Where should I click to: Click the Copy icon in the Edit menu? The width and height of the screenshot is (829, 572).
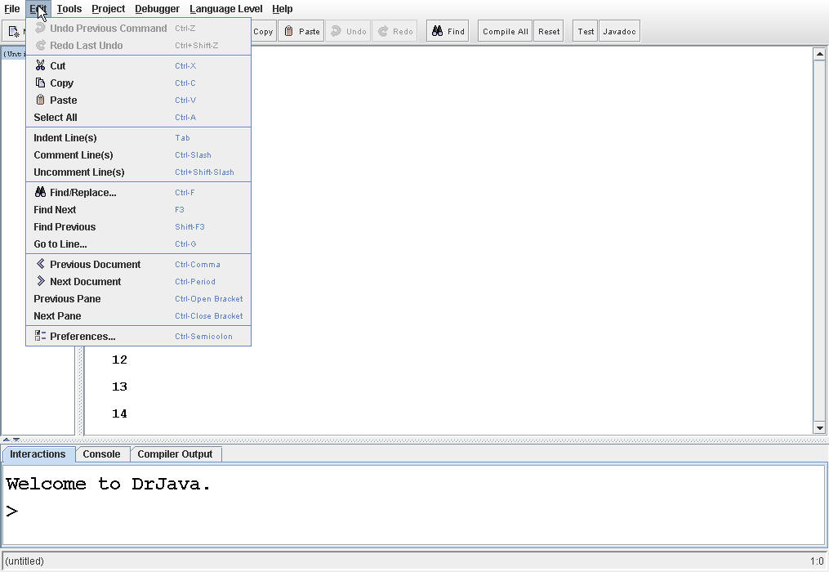point(40,83)
